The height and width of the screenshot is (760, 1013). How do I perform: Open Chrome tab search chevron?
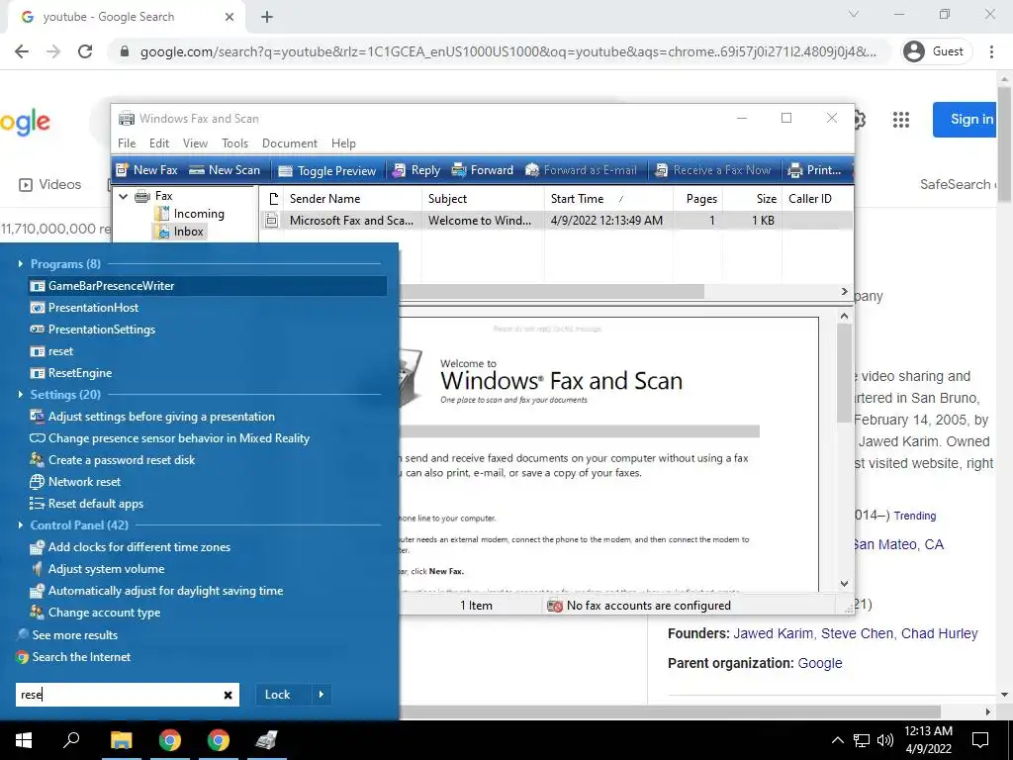[854, 14]
